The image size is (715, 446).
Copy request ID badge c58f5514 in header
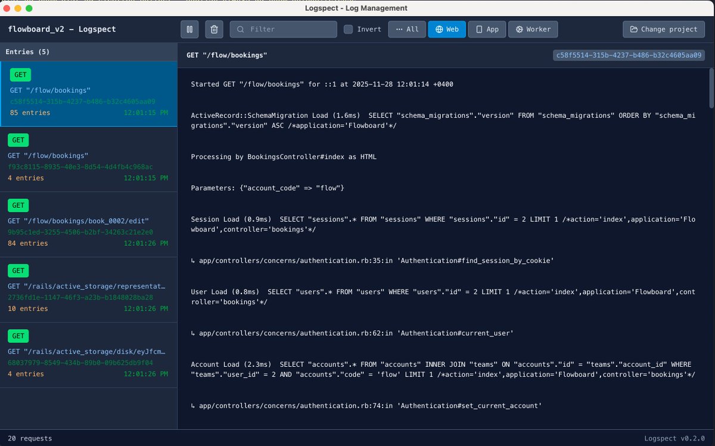pos(629,55)
